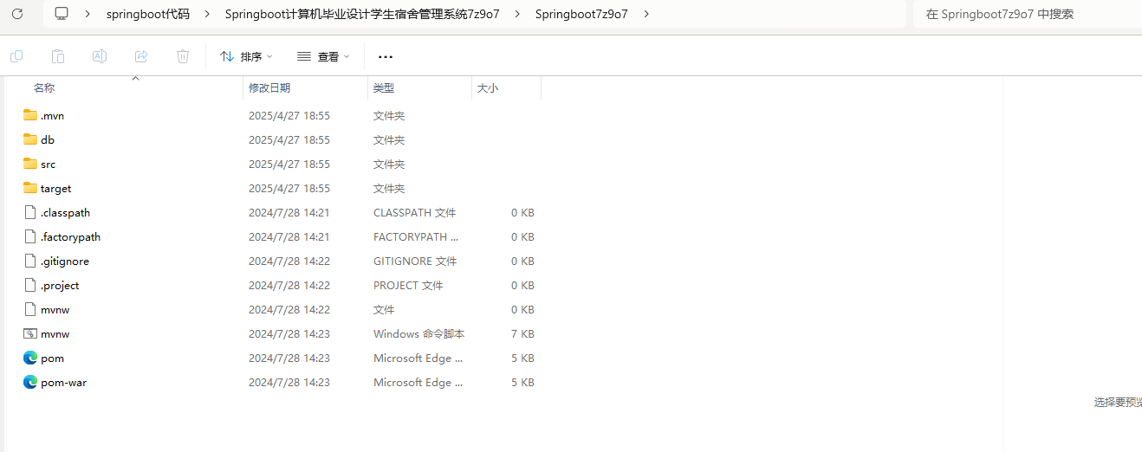Expand chevron after Springboot计算机毕业设计 breadcrumb
This screenshot has width=1142, height=452.
pyautogui.click(x=517, y=14)
